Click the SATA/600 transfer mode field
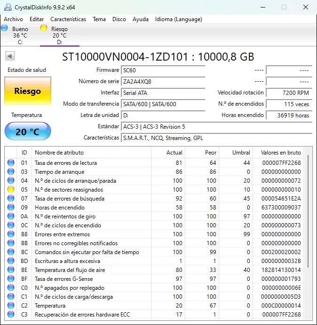 click(163, 104)
